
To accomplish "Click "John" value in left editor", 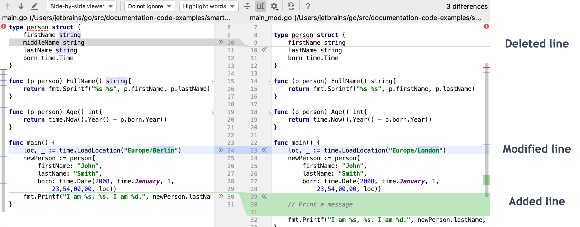I will (x=88, y=166).
